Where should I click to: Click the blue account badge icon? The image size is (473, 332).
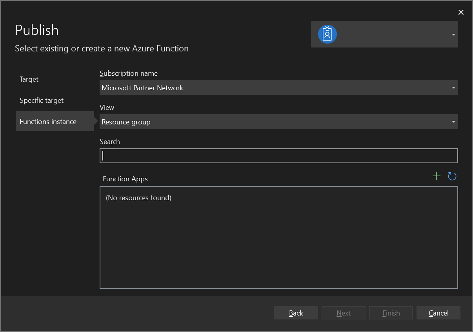click(327, 34)
